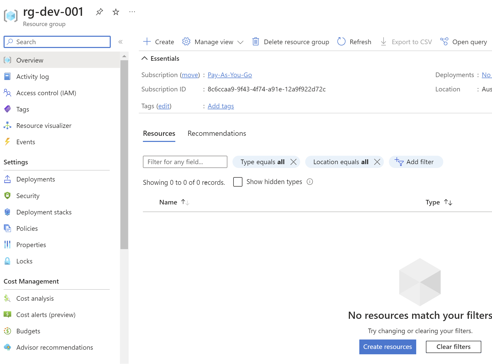Image resolution: width=492 pixels, height=364 pixels.
Task: Click the hidden types info icon
Action: pyautogui.click(x=310, y=182)
